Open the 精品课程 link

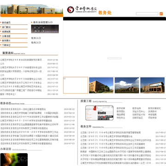click(121, 115)
